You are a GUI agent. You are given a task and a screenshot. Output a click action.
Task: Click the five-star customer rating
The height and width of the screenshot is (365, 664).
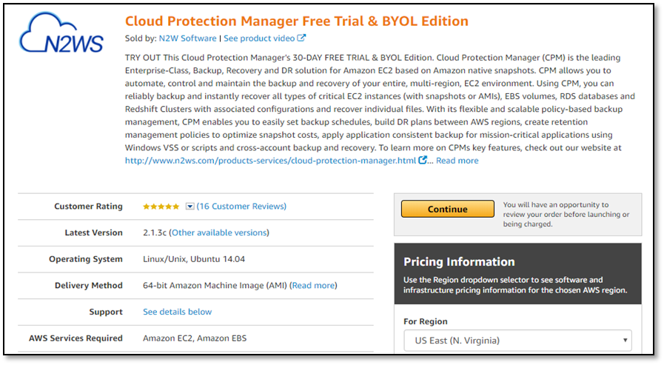161,207
